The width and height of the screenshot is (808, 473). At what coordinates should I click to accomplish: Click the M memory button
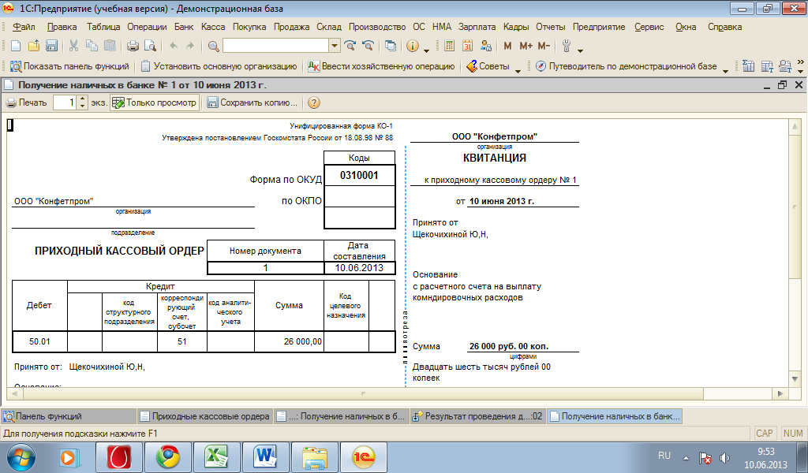[x=507, y=46]
